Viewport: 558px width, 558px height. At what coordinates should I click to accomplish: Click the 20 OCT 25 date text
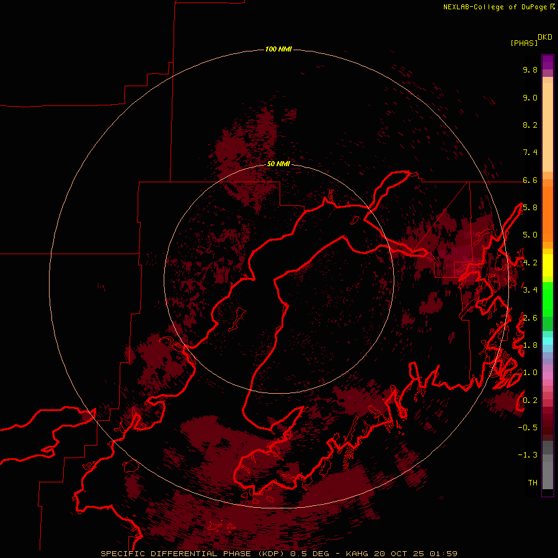click(x=400, y=554)
